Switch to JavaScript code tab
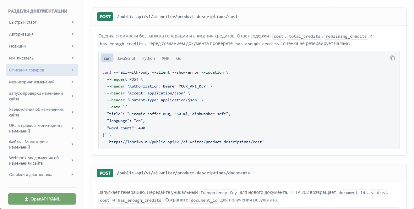This screenshot has width=414, height=209. (126, 58)
